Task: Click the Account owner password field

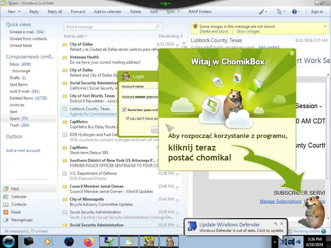Action: click(x=140, y=102)
